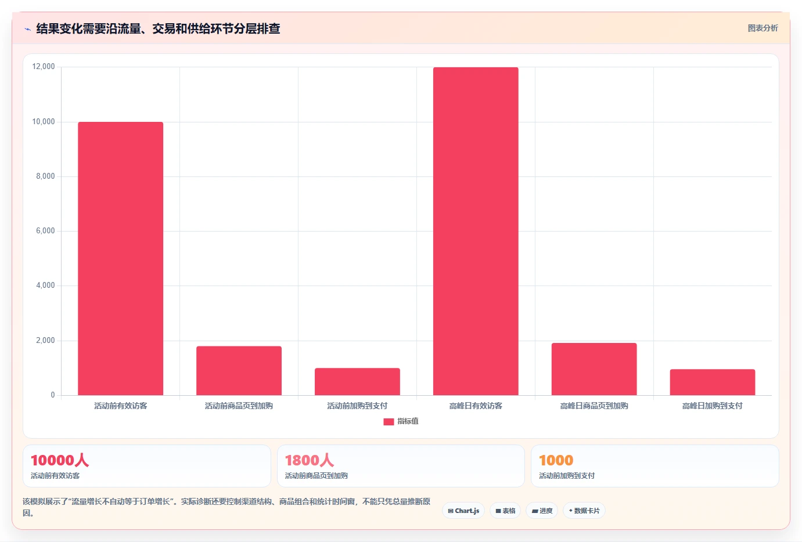Click the 活动前商品页到加购 axis label

[239, 406]
